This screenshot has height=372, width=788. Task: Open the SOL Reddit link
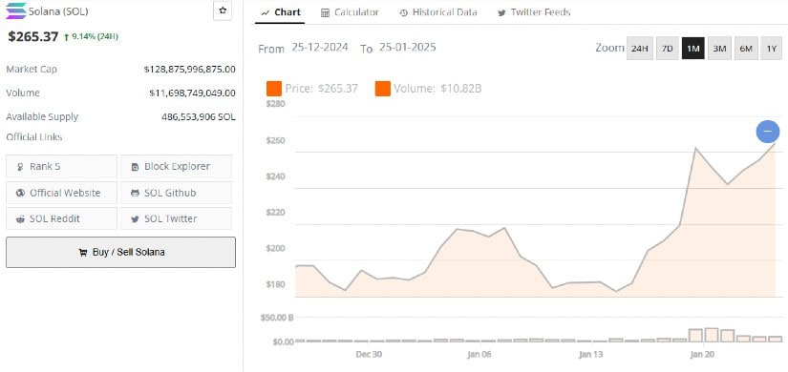coord(61,218)
